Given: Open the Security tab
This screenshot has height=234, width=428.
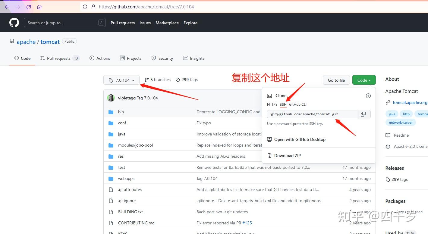Looking at the screenshot, I should pyautogui.click(x=162, y=58).
